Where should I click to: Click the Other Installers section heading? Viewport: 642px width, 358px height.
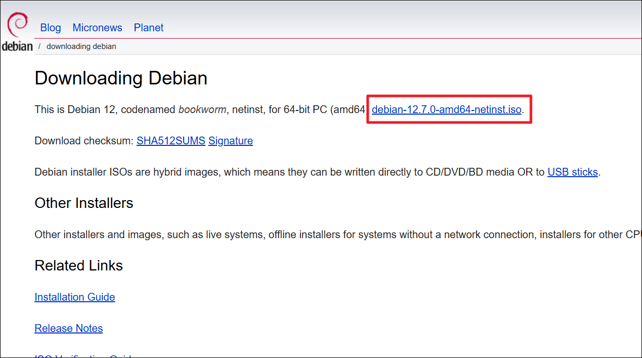click(x=83, y=203)
